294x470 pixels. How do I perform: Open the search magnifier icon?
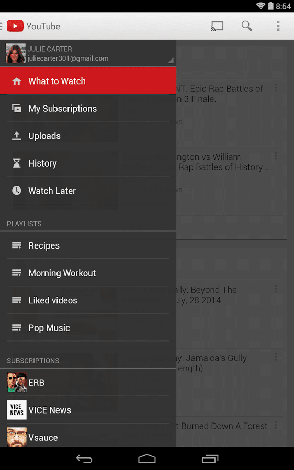(x=247, y=26)
